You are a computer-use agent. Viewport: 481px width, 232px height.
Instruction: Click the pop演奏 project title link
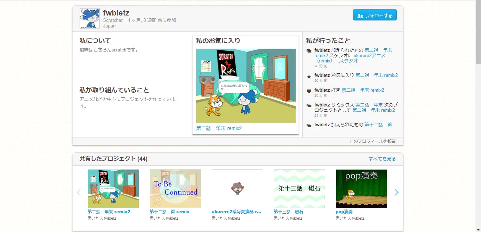coord(344,212)
